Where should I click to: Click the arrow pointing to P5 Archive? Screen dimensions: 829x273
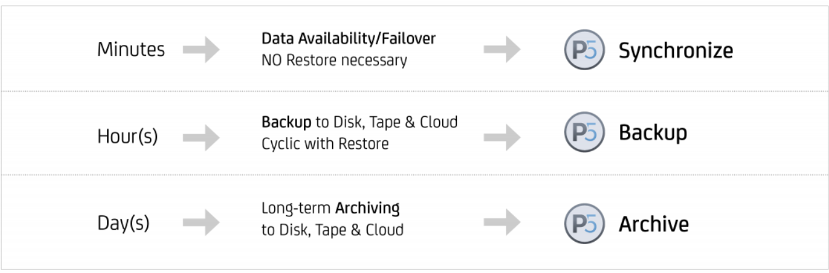click(x=502, y=223)
